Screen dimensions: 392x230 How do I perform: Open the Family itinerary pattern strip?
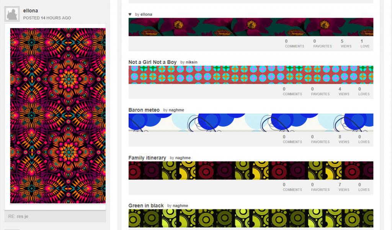pyautogui.click(x=251, y=170)
